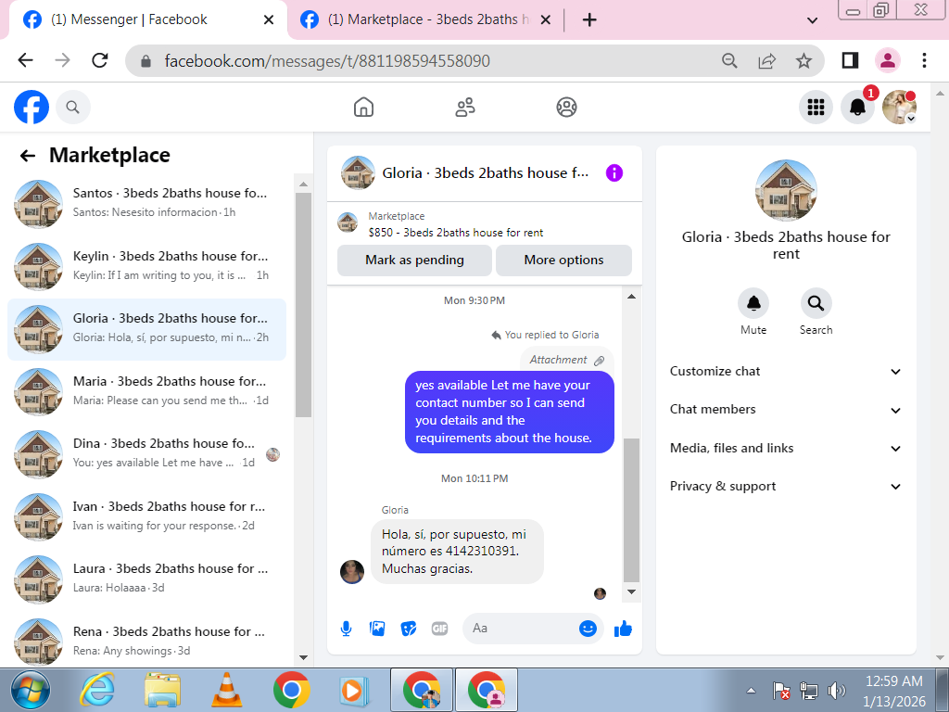Switch to the Marketplace 3beds 2baths tab
Screen dimensions: 949x712
(x=424, y=20)
